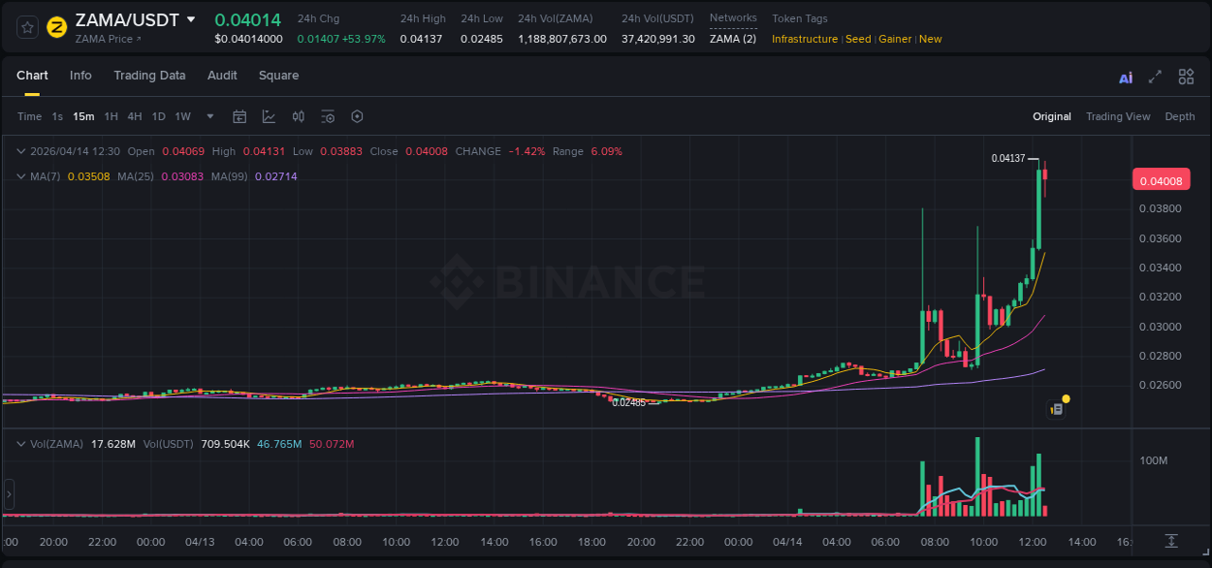Open the widgets grid icon

pyautogui.click(x=1186, y=76)
